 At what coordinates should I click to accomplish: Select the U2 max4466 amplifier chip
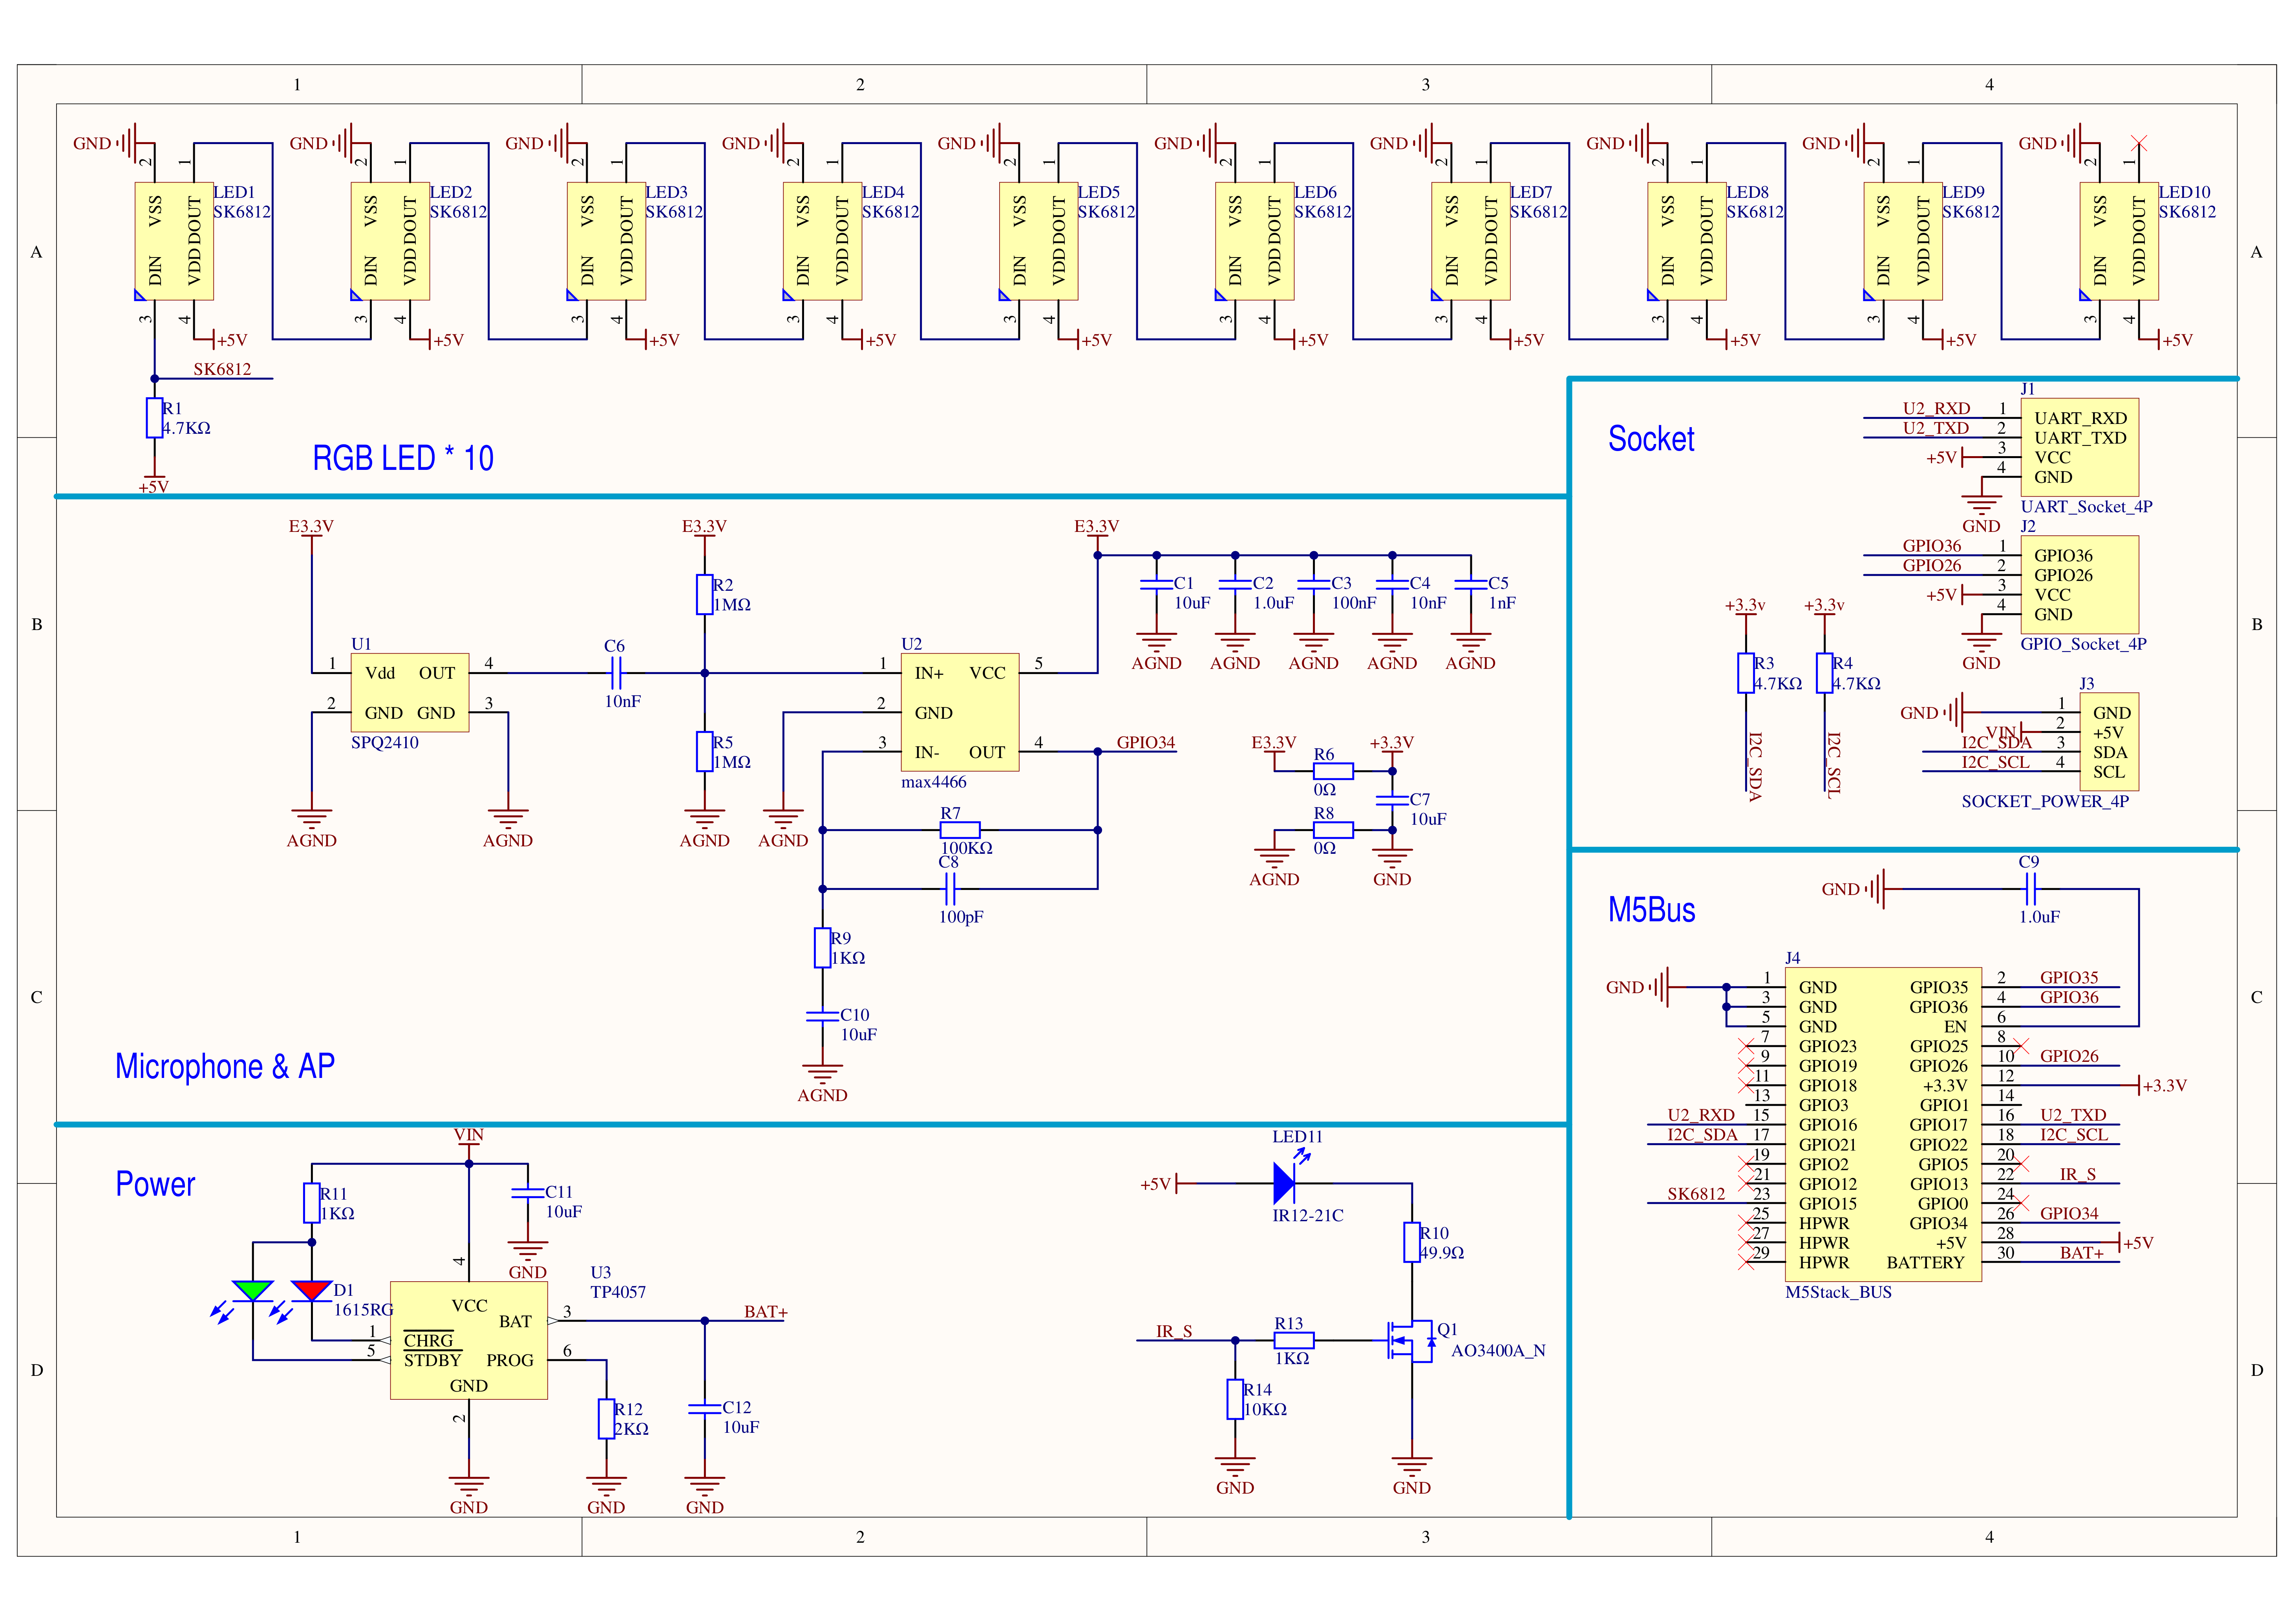tap(960, 712)
